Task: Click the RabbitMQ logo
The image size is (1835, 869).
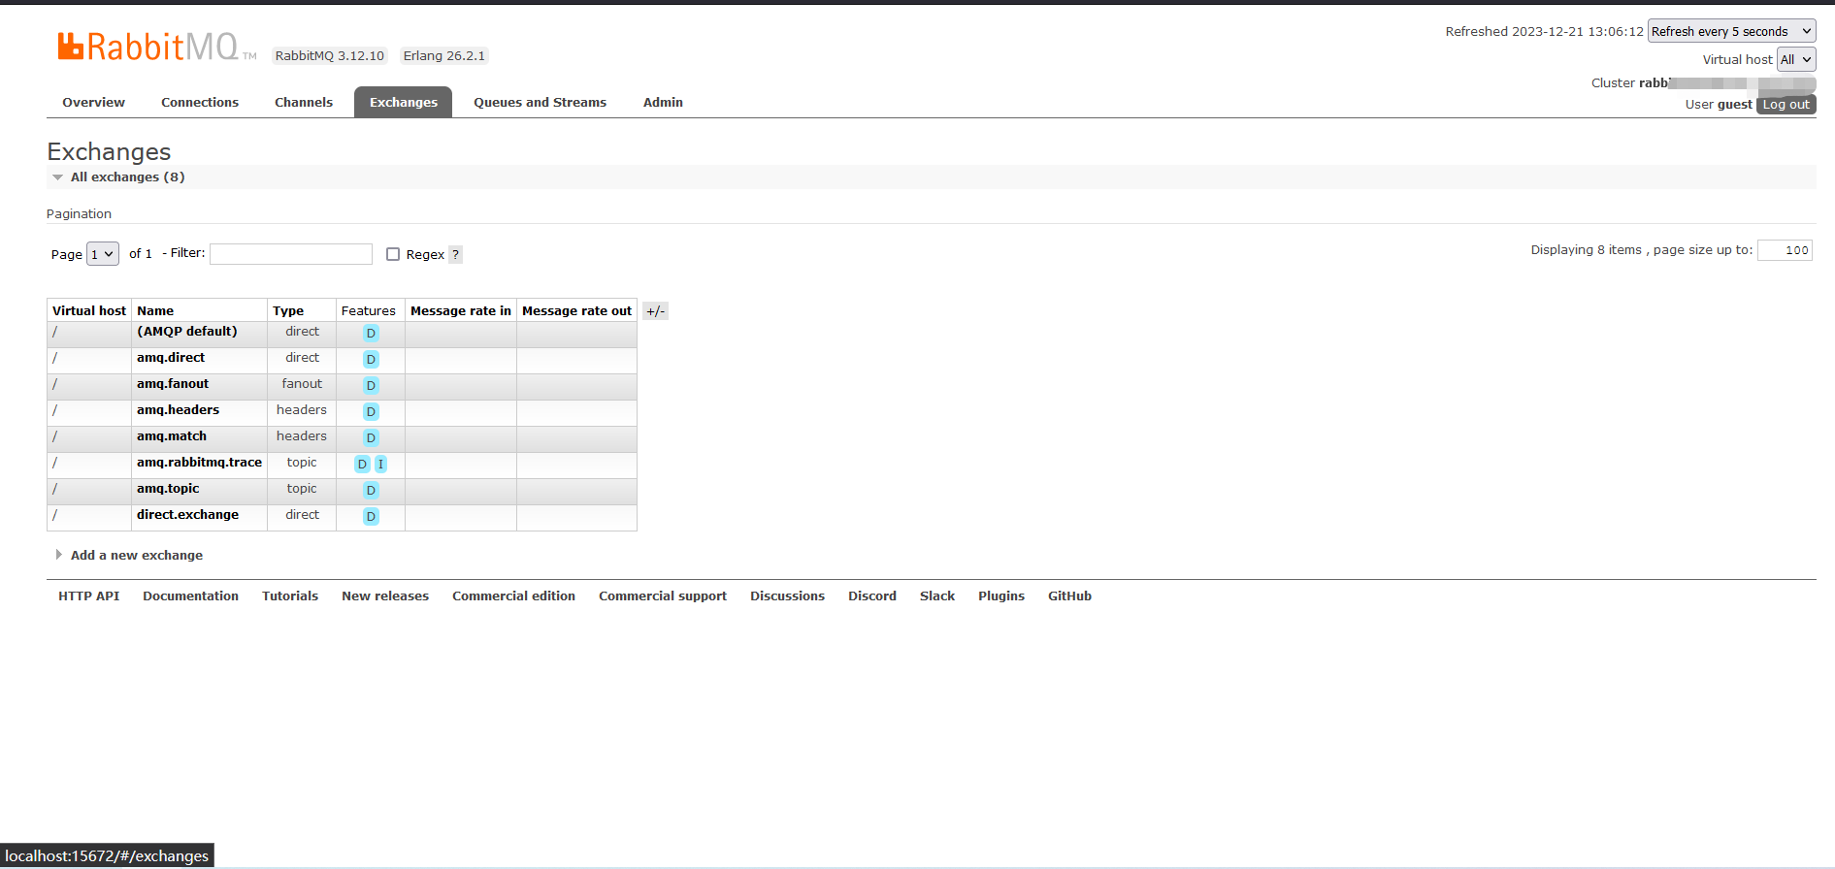Action: 156,47
